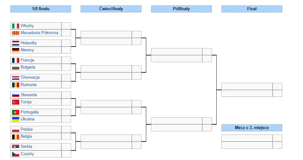303x160 pixels.
Task: Click the score box beside Włochy
Action: pos(66,26)
